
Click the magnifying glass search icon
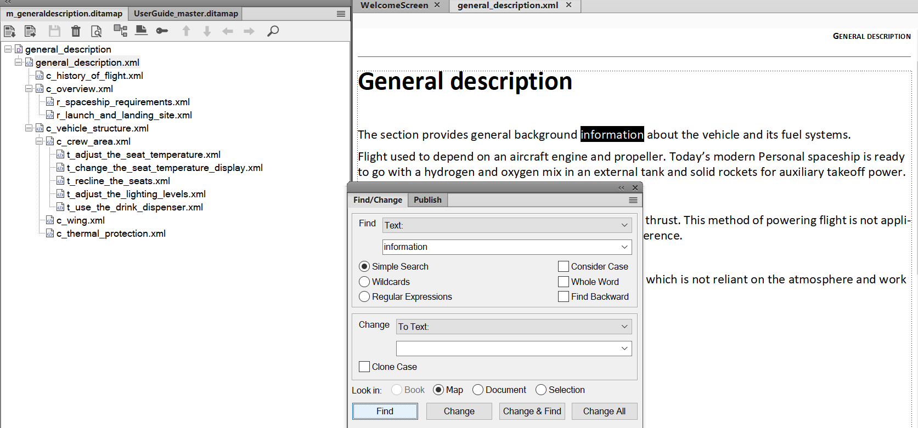tap(273, 31)
